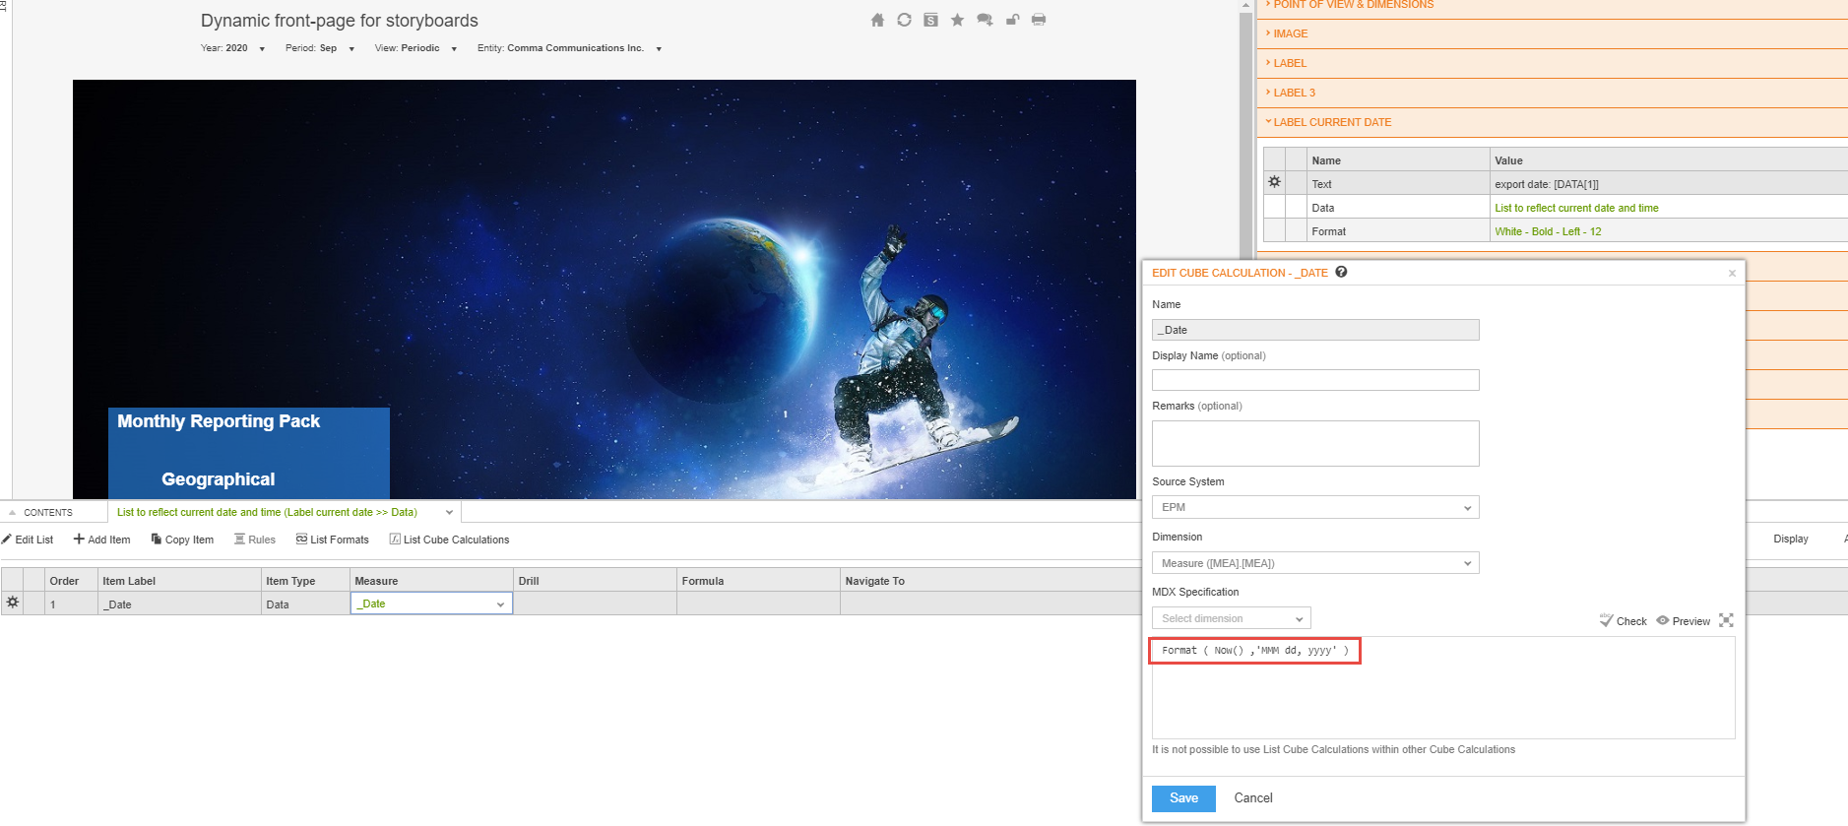
Task: Click the snowboarder cover image
Action: [605, 289]
